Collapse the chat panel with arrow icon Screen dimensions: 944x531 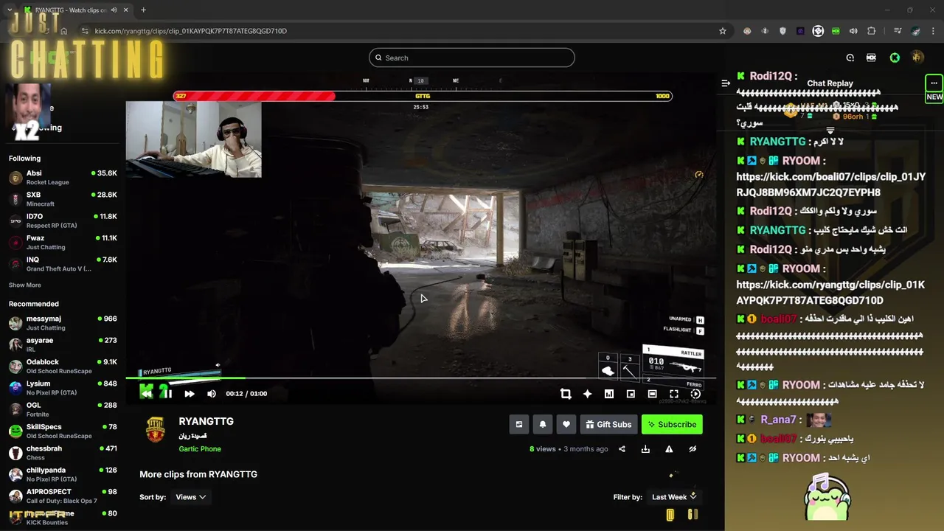pos(726,83)
